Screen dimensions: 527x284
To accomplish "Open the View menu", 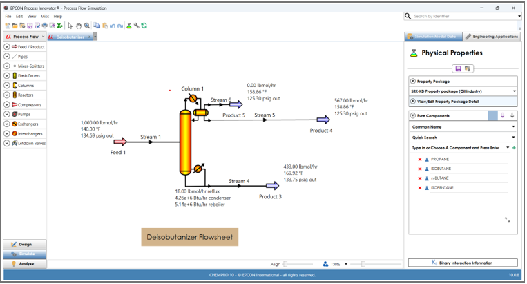I will [x=32, y=16].
